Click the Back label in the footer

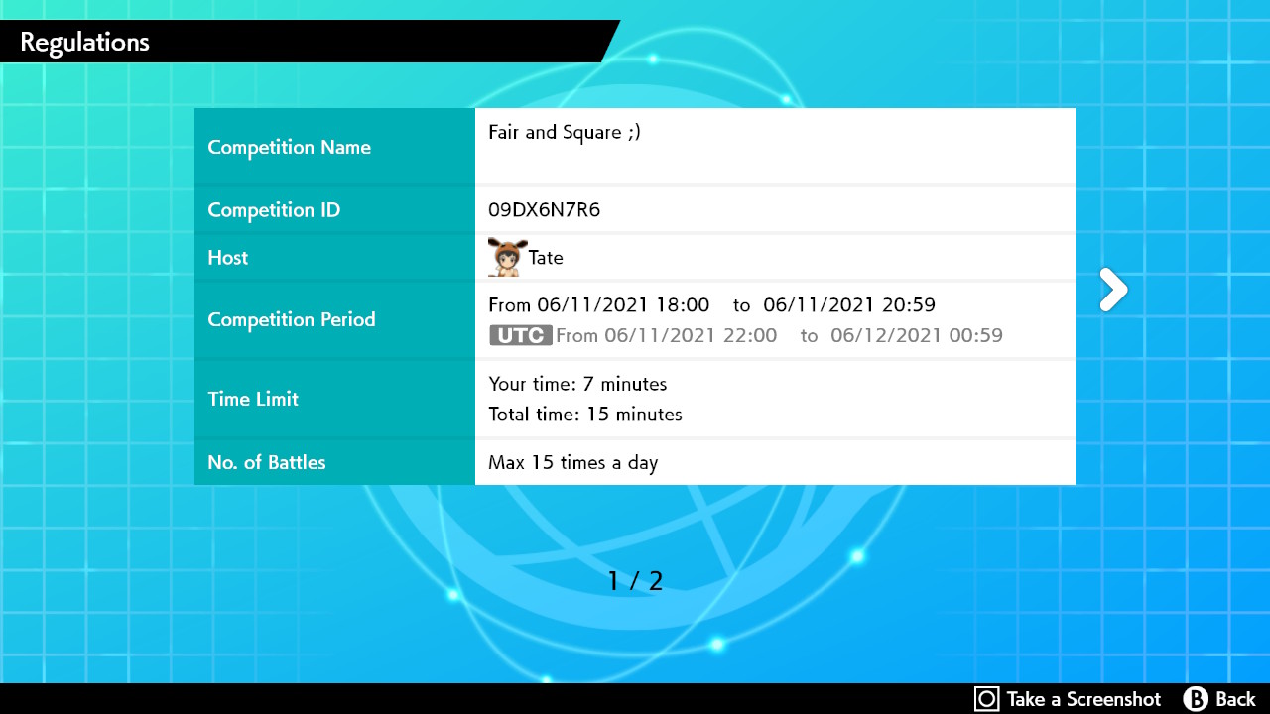1235,699
